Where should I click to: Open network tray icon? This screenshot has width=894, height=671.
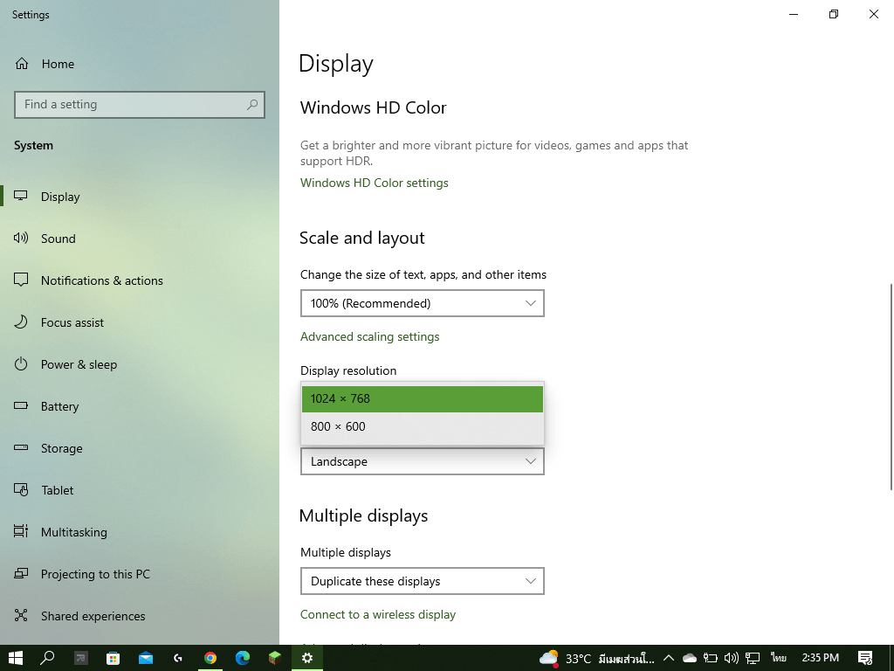(x=752, y=659)
